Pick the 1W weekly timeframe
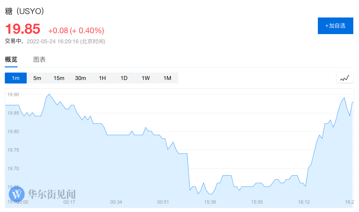Image resolution: width=359 pixels, height=212 pixels. point(146,78)
